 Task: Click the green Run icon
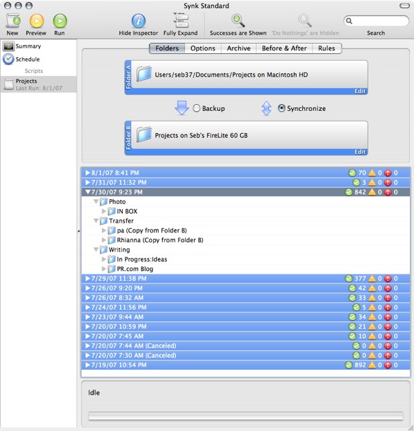click(x=60, y=21)
